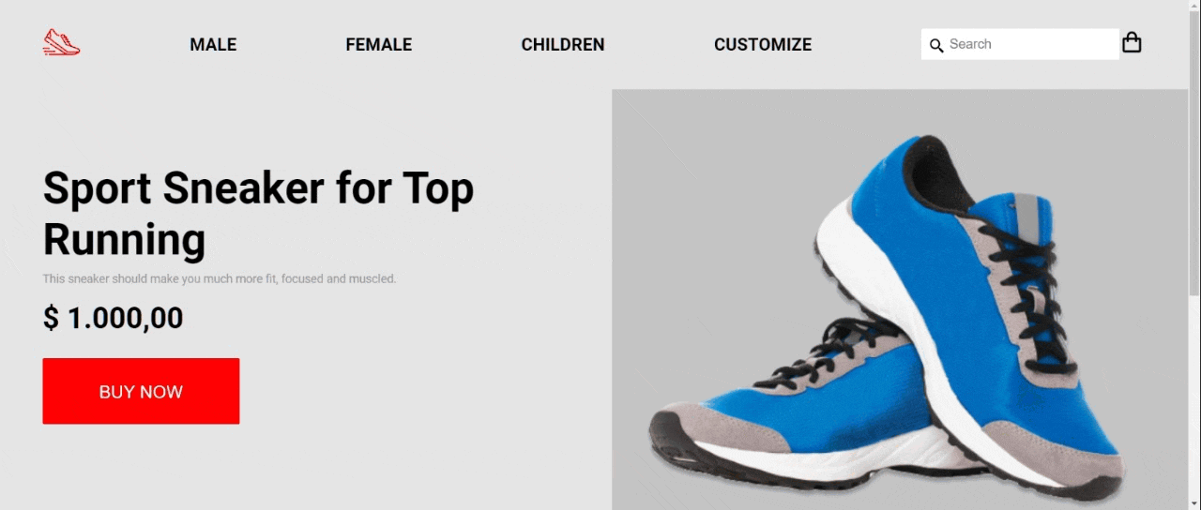Select the CHILDREN menu item
1201x510 pixels.
[x=563, y=45]
